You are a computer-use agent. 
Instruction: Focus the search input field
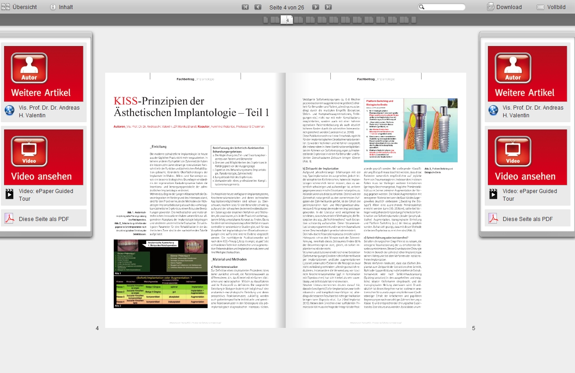442,7
